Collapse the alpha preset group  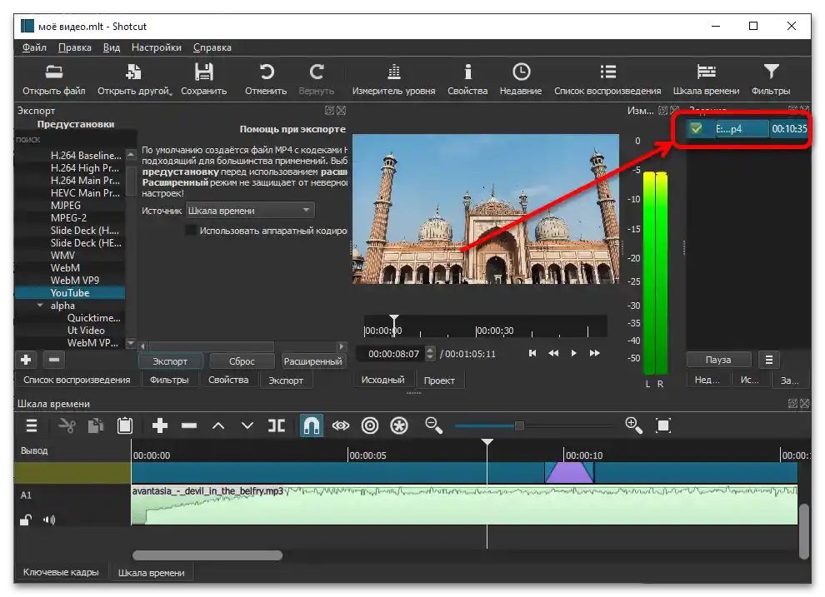tap(40, 306)
